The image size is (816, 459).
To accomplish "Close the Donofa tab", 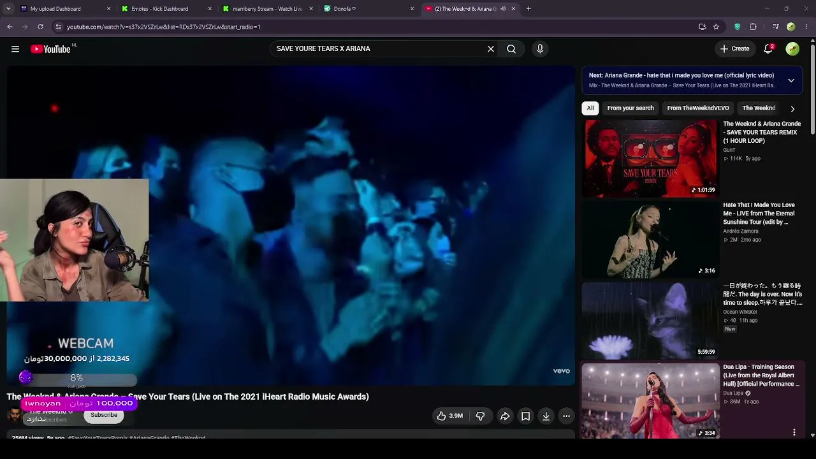I will pos(412,9).
